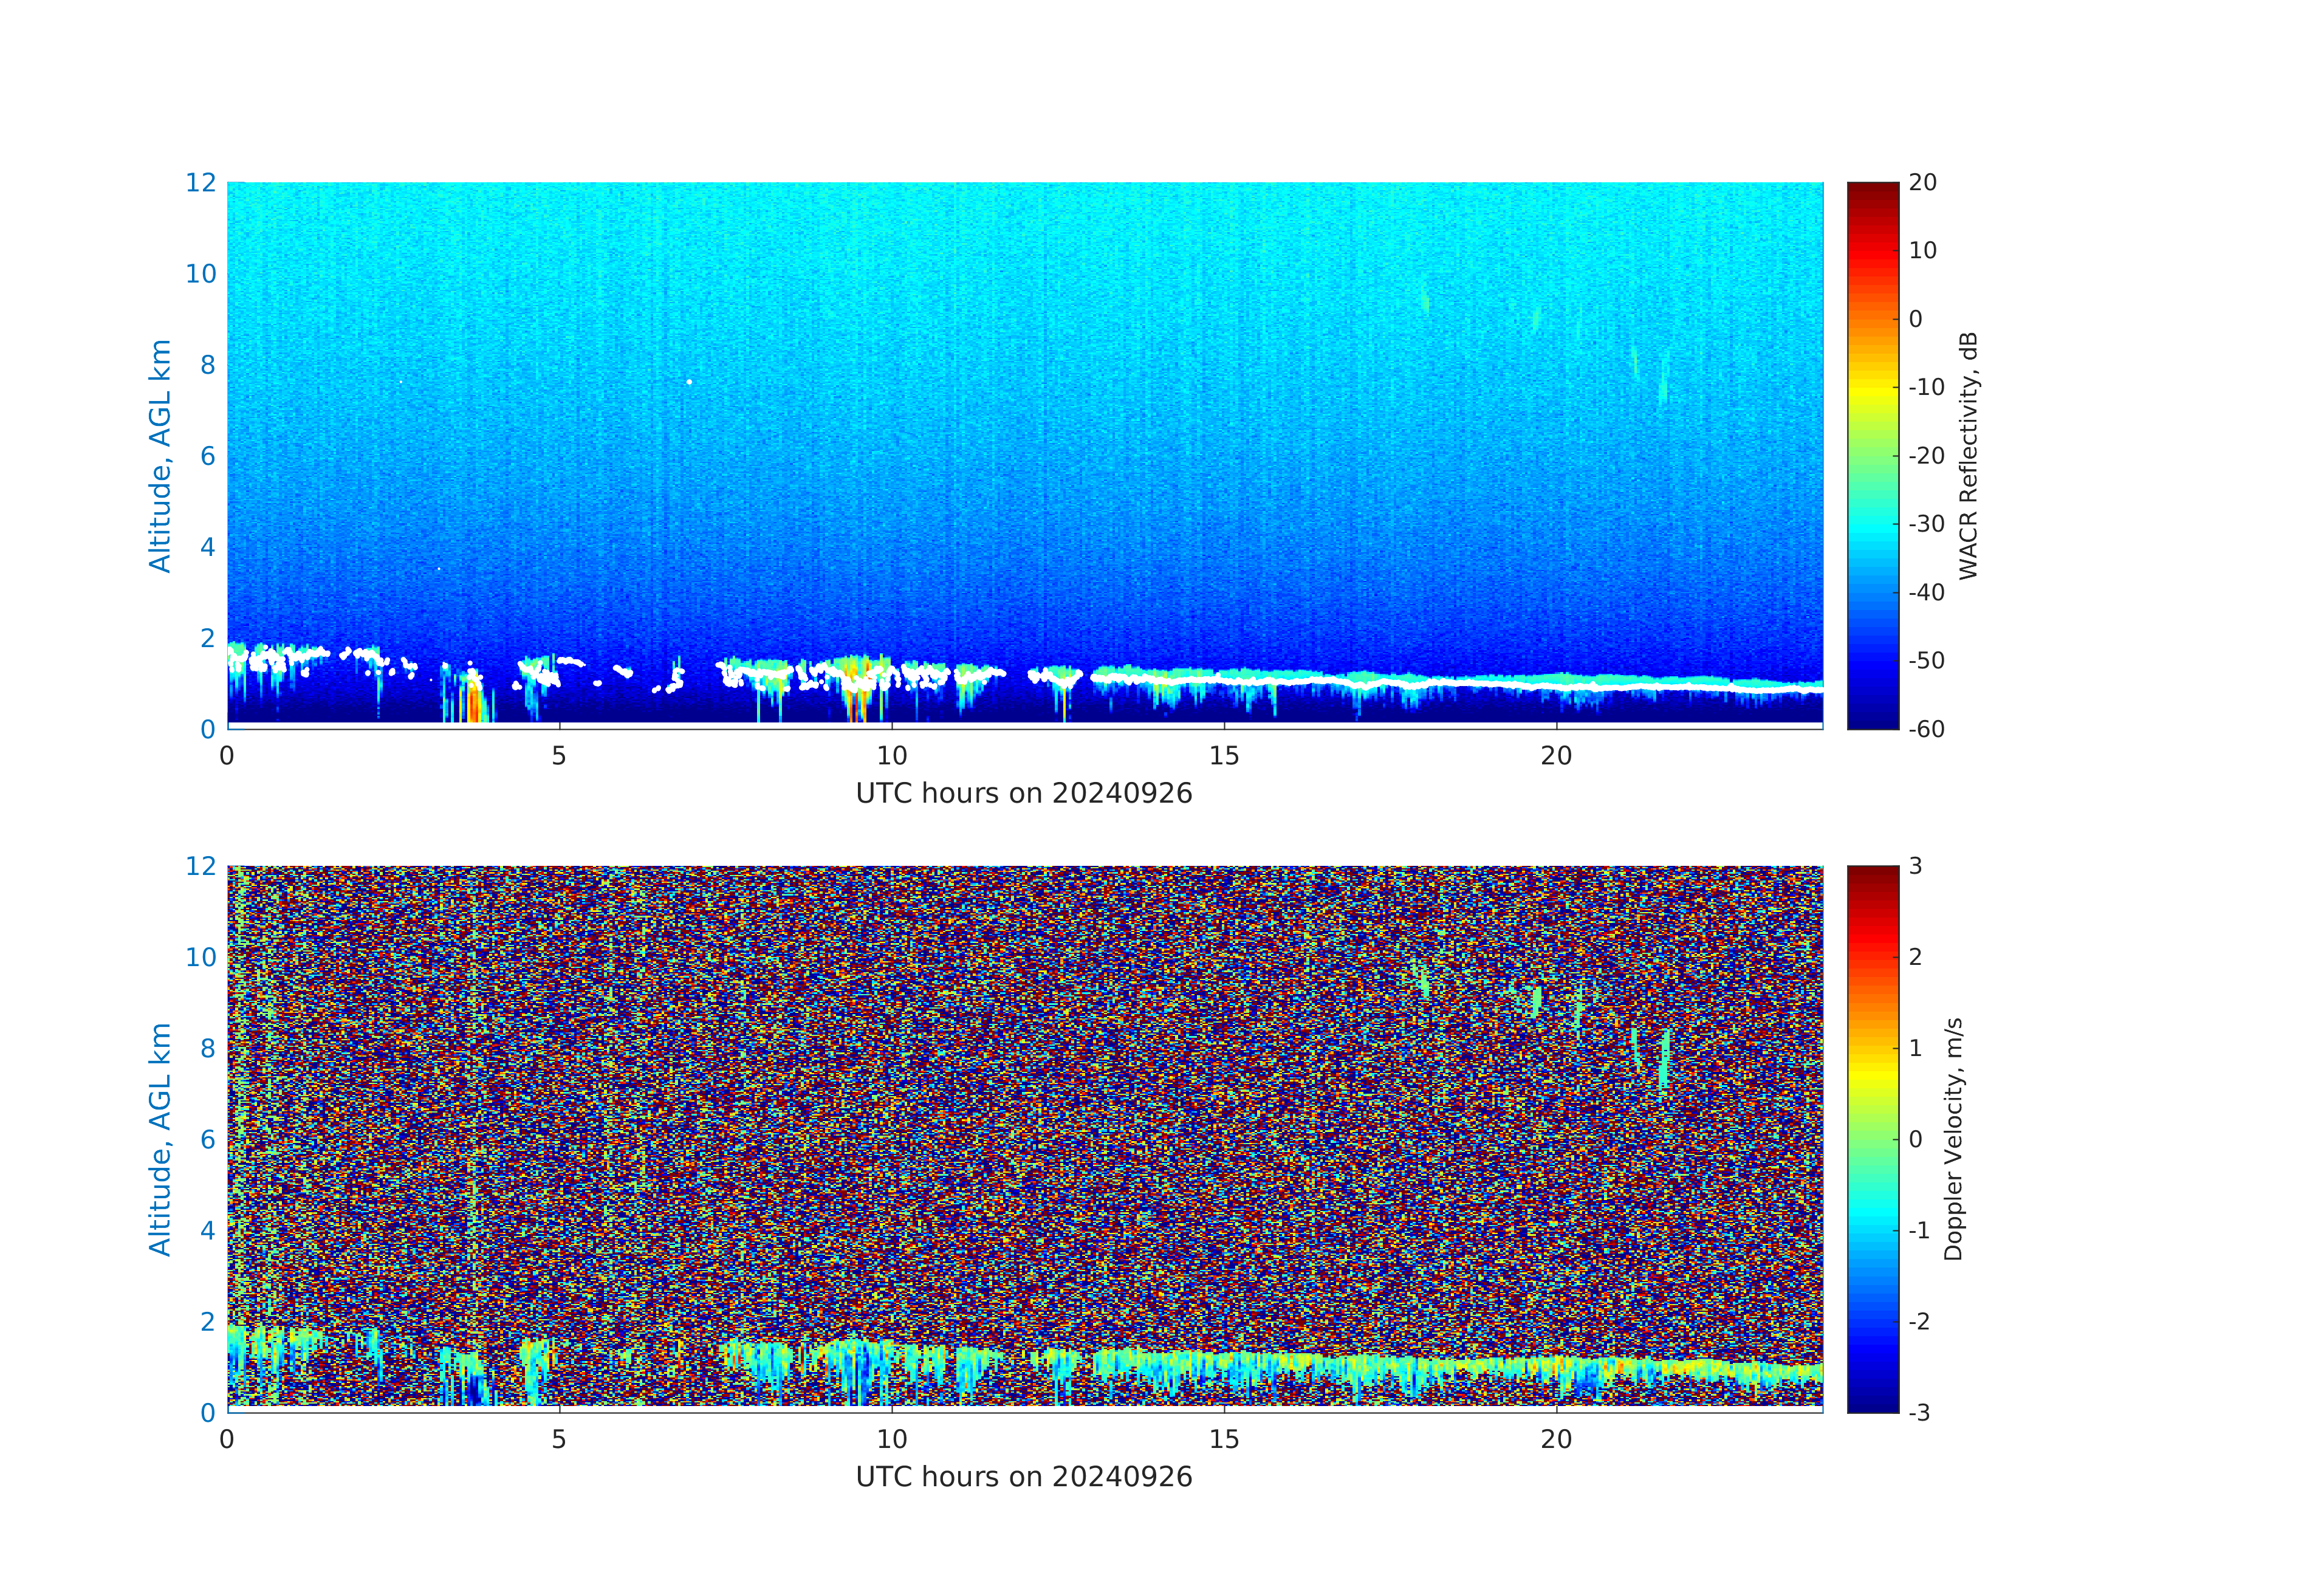Click x-axis tick 10 on bottom plot
The height and width of the screenshot is (1595, 2324).
click(x=891, y=1439)
